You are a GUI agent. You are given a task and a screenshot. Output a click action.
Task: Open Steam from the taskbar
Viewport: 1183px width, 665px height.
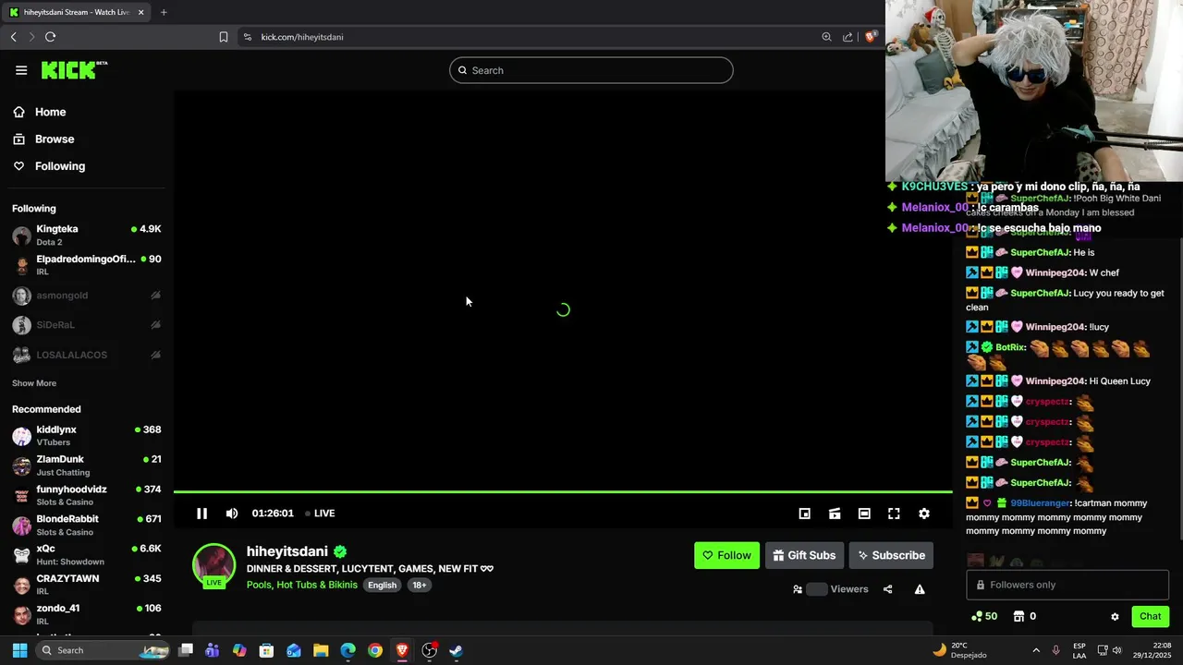pyautogui.click(x=456, y=650)
